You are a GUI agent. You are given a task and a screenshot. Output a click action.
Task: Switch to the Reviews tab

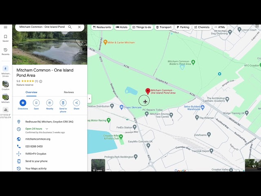pyautogui.click(x=69, y=92)
